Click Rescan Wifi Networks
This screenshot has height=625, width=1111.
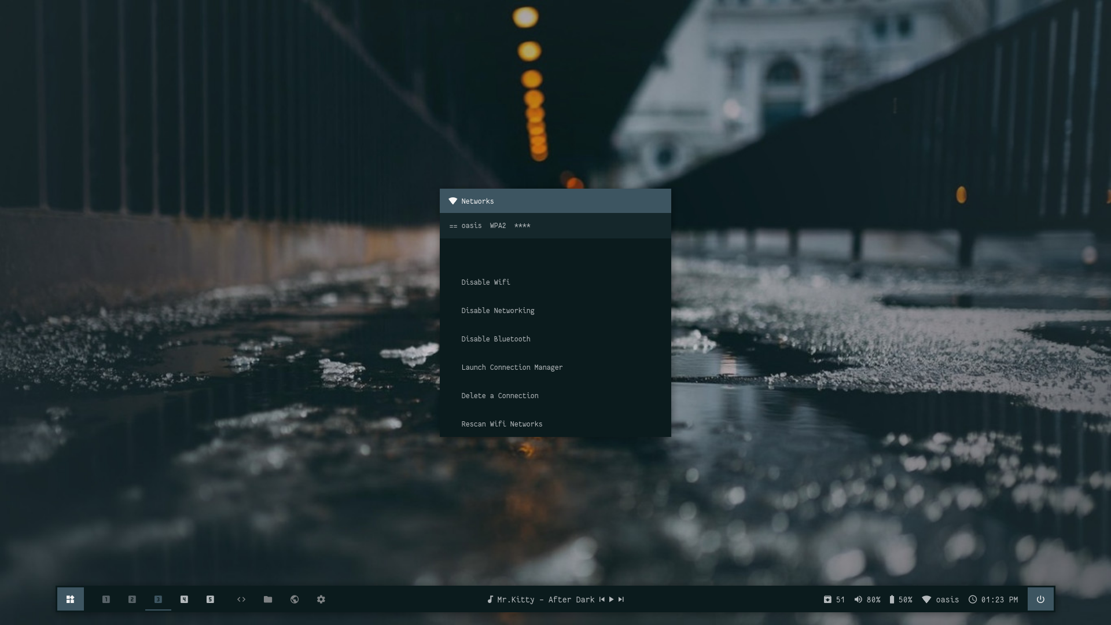click(x=502, y=424)
